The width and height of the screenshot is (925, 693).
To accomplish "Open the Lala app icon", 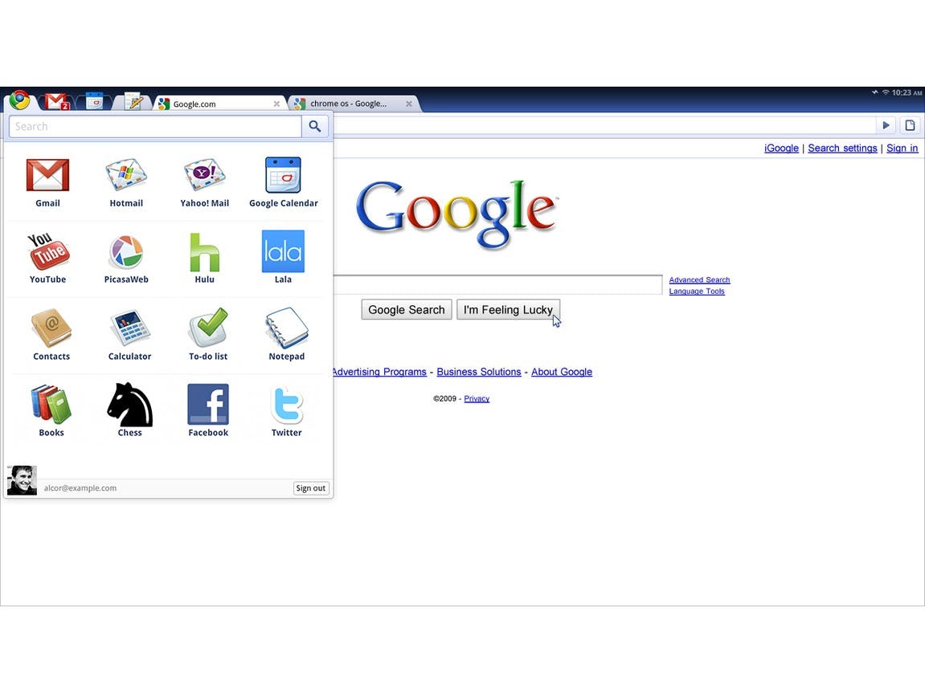I will tap(283, 251).
